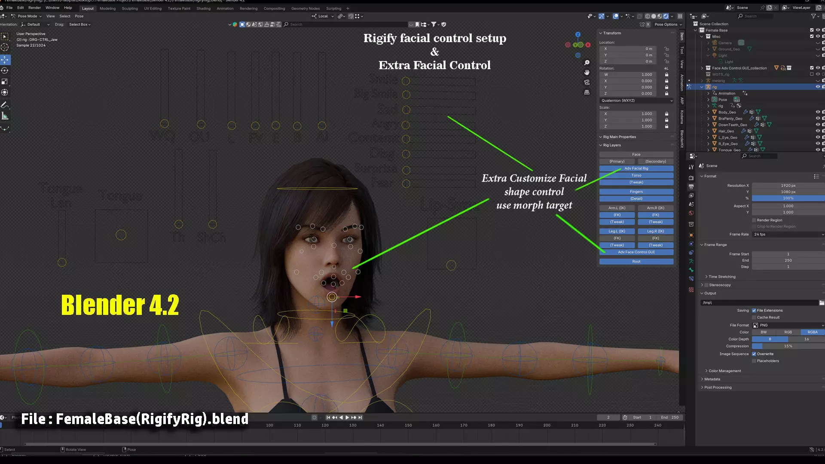
Task: Switch to the Geometry Nodes workspace tab
Action: [306, 9]
